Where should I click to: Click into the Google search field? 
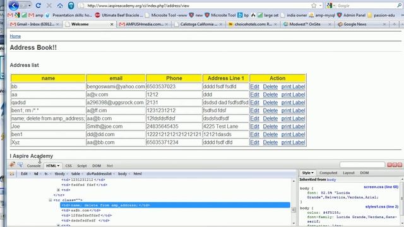[366, 6]
